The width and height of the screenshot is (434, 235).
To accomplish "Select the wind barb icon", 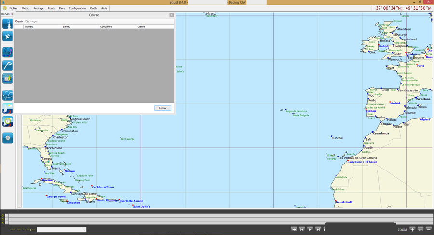I will pos(7,65).
